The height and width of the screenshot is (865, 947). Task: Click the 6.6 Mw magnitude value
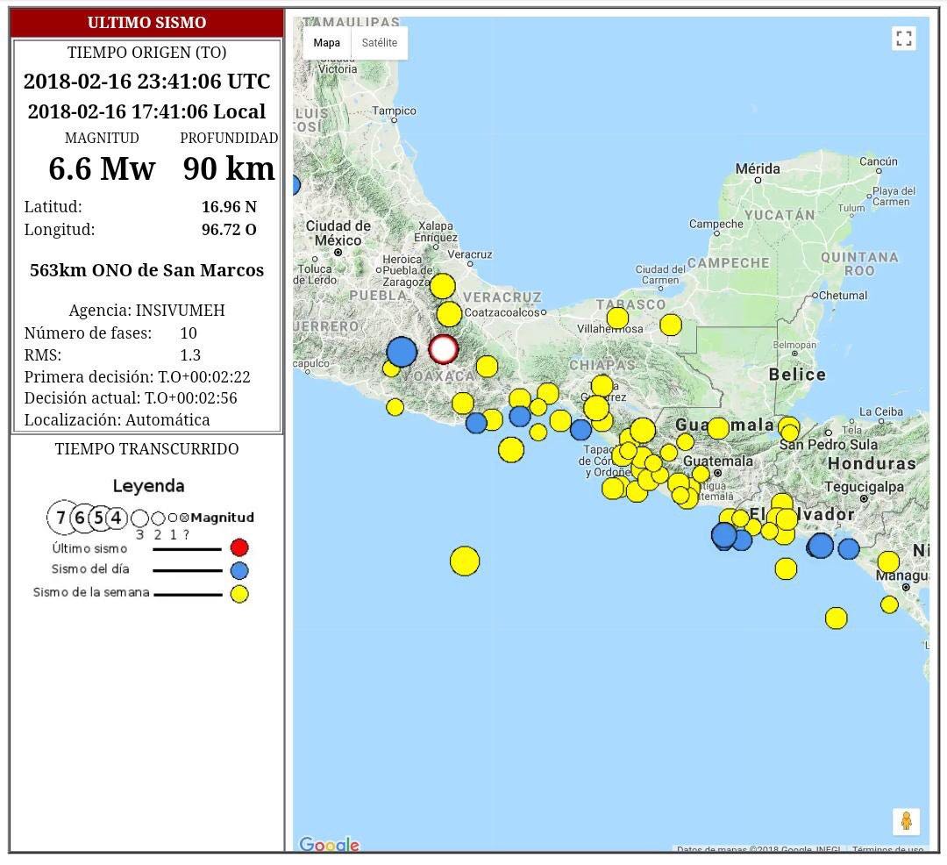pos(102,168)
